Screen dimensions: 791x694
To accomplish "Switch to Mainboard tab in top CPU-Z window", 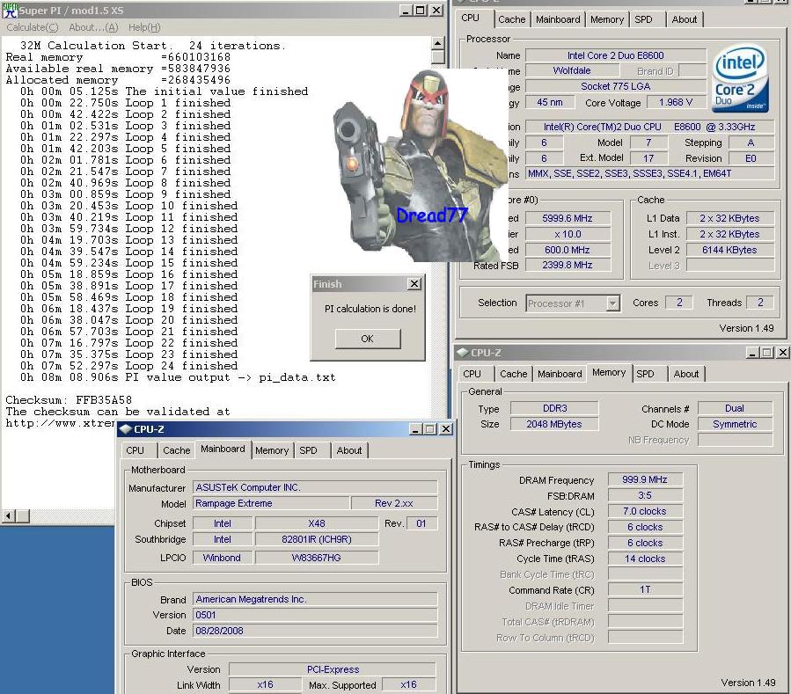I will point(558,19).
